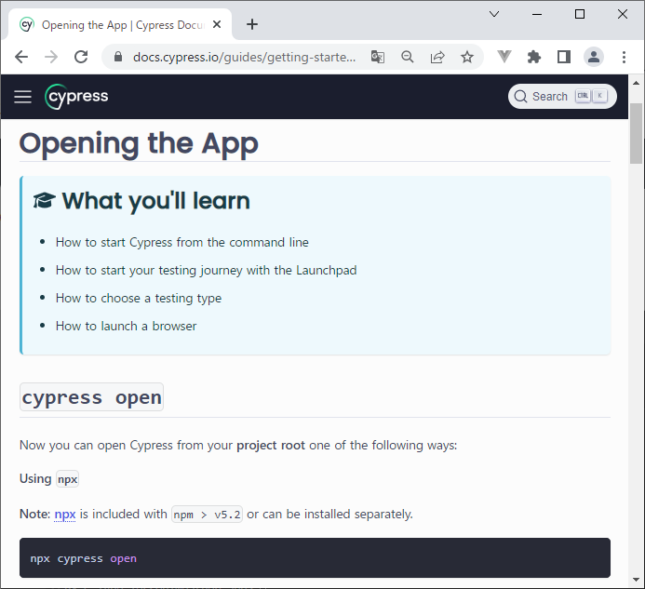Click the 'Using npx' label

(x=49, y=479)
